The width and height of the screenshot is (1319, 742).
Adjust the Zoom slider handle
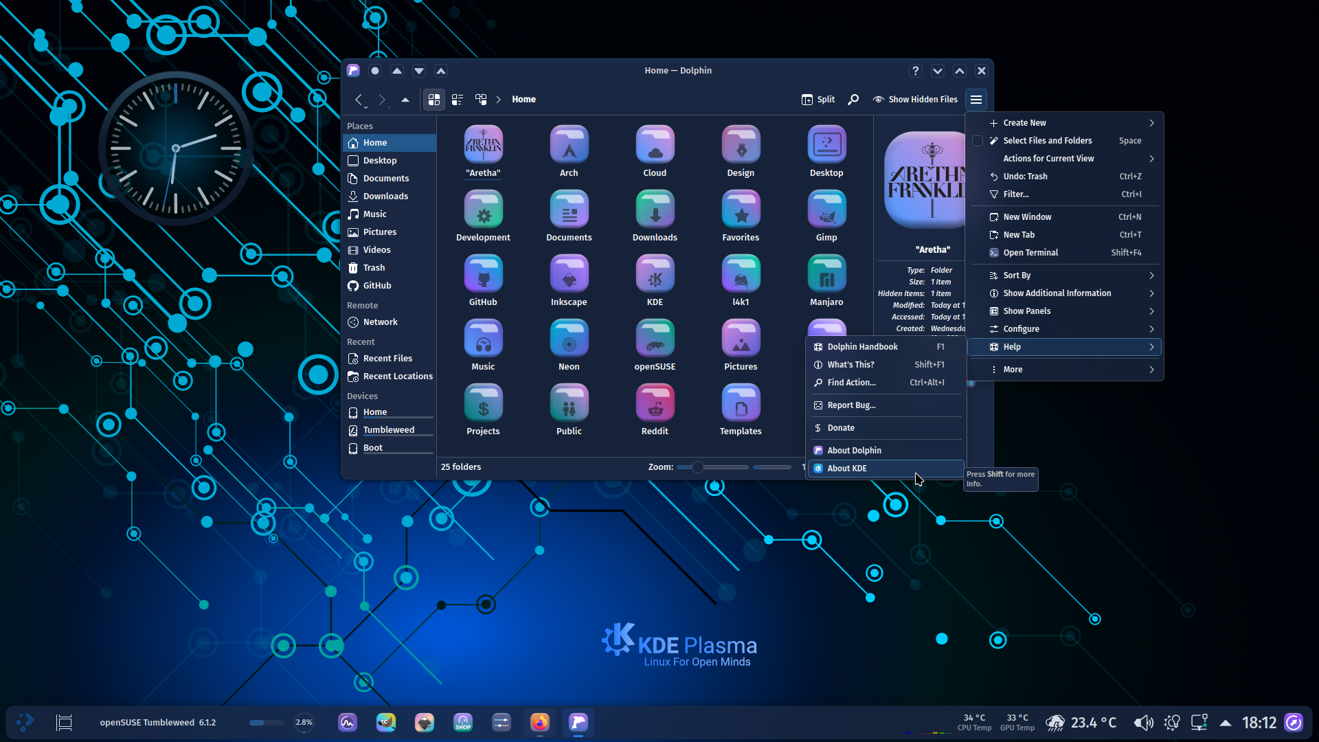697,467
